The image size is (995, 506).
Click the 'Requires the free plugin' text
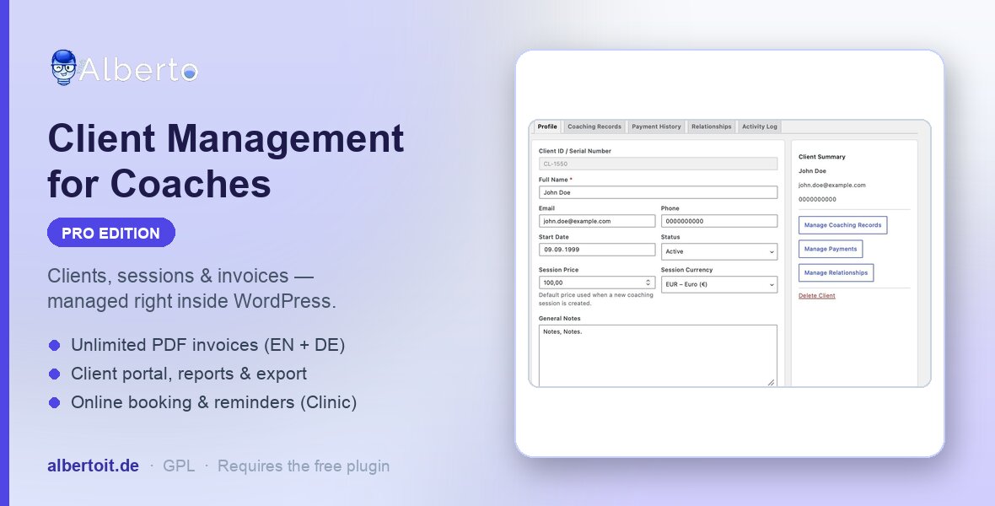(x=304, y=466)
